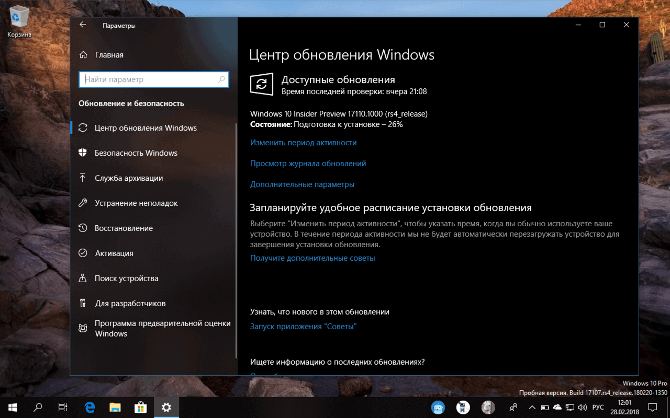Click Изменить период активности link
670x418 pixels.
pyautogui.click(x=304, y=143)
